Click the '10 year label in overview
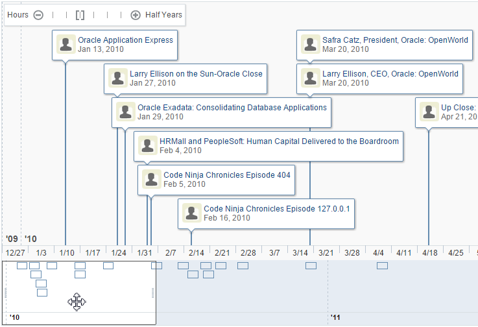478x327 pixels. coord(14,317)
